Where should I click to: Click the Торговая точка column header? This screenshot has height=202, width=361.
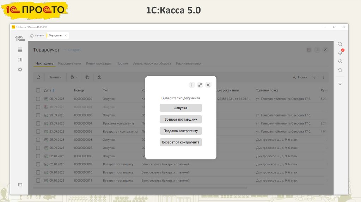(x=267, y=90)
